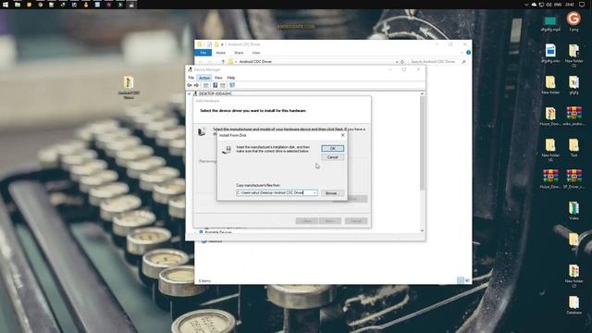The image size is (592, 333).
Task: Open the path dropdown in Install From Disk
Action: click(314, 193)
